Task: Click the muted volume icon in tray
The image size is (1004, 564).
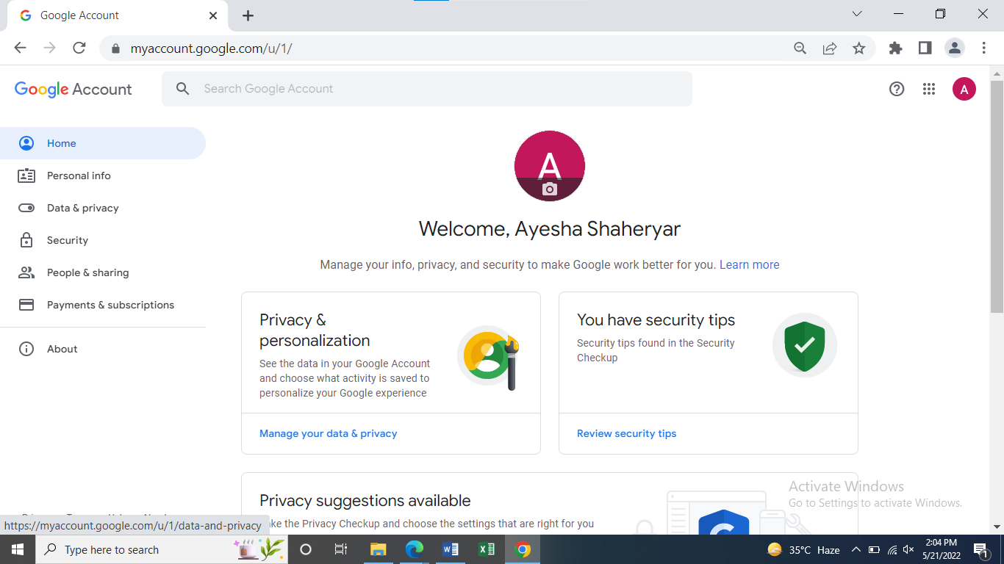Action: (x=908, y=549)
